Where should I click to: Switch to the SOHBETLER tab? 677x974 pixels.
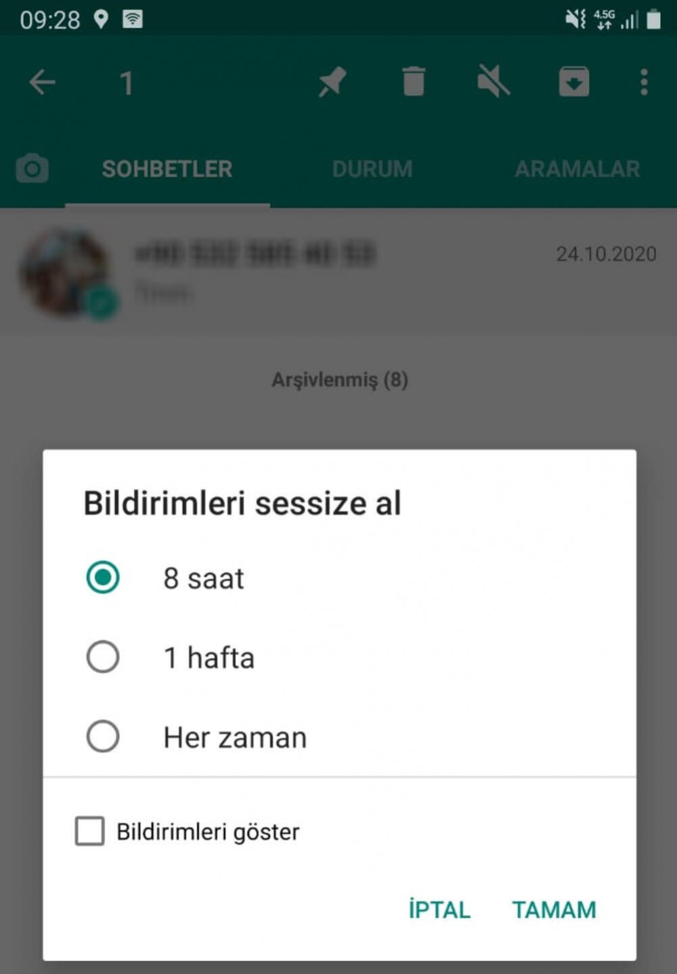tap(167, 169)
